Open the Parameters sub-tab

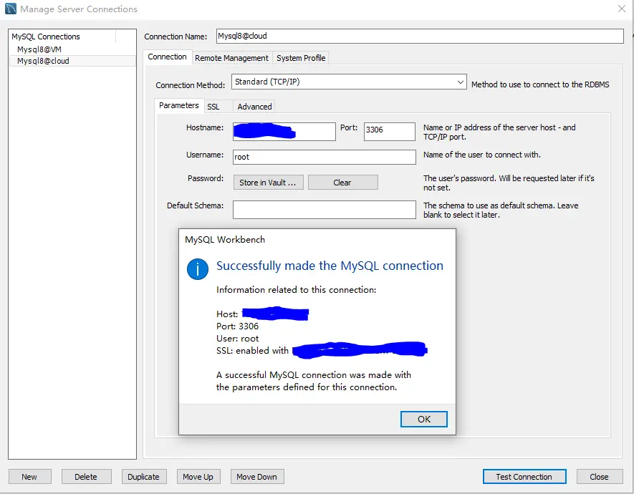click(x=178, y=106)
